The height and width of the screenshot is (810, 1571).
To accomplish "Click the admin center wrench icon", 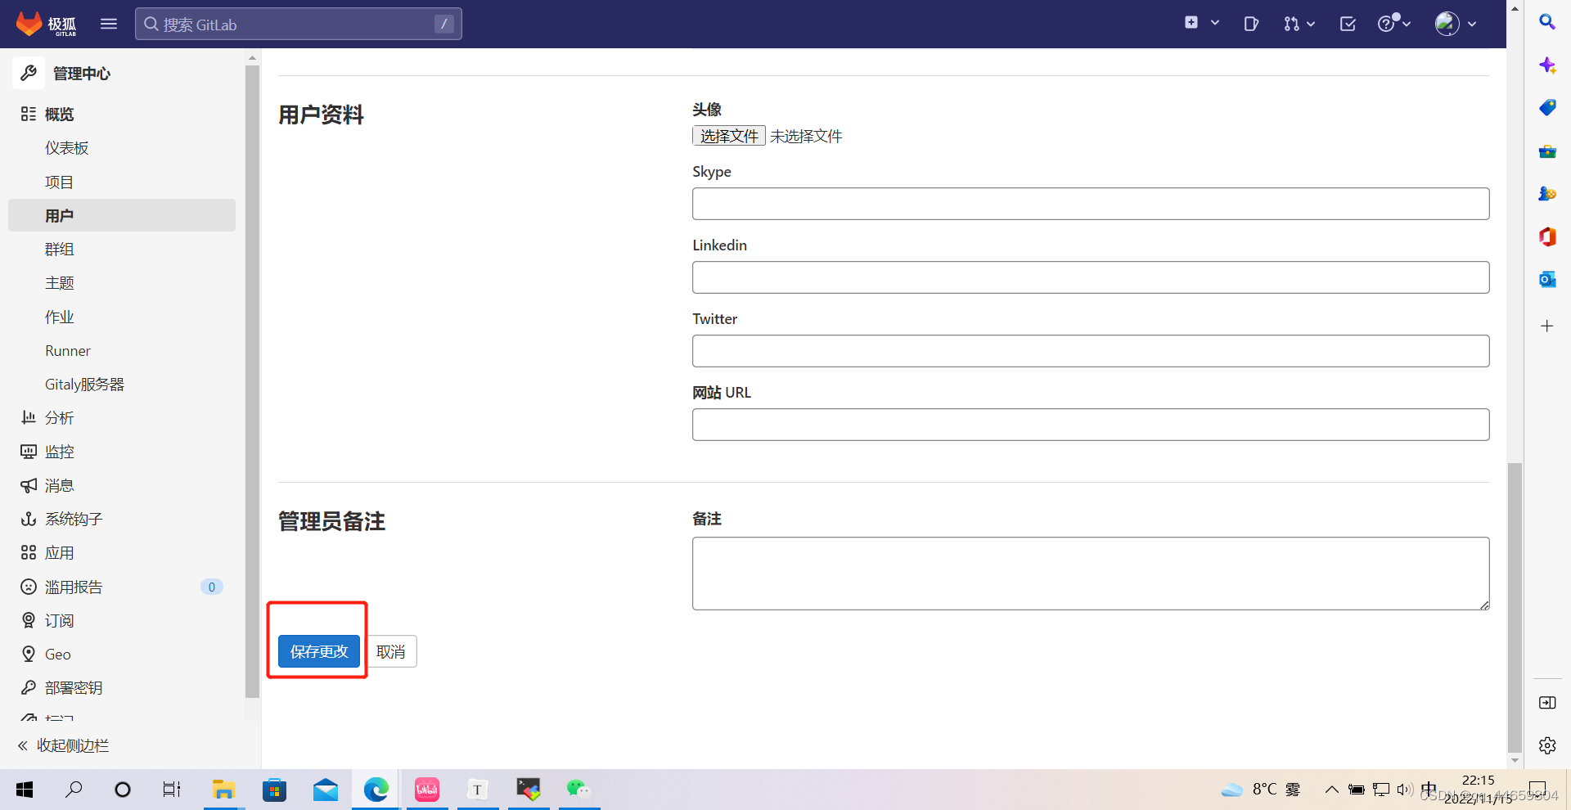I will pos(29,73).
